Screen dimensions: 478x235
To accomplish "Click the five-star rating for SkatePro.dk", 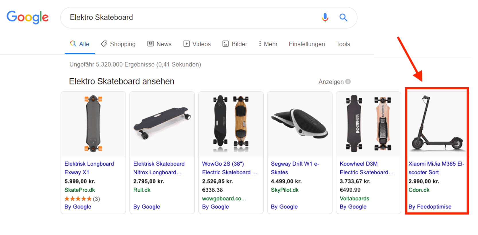I will point(78,199).
